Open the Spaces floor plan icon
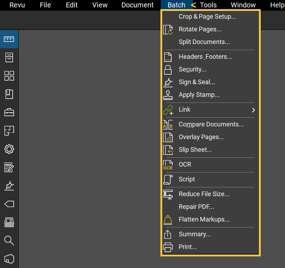 point(9,131)
